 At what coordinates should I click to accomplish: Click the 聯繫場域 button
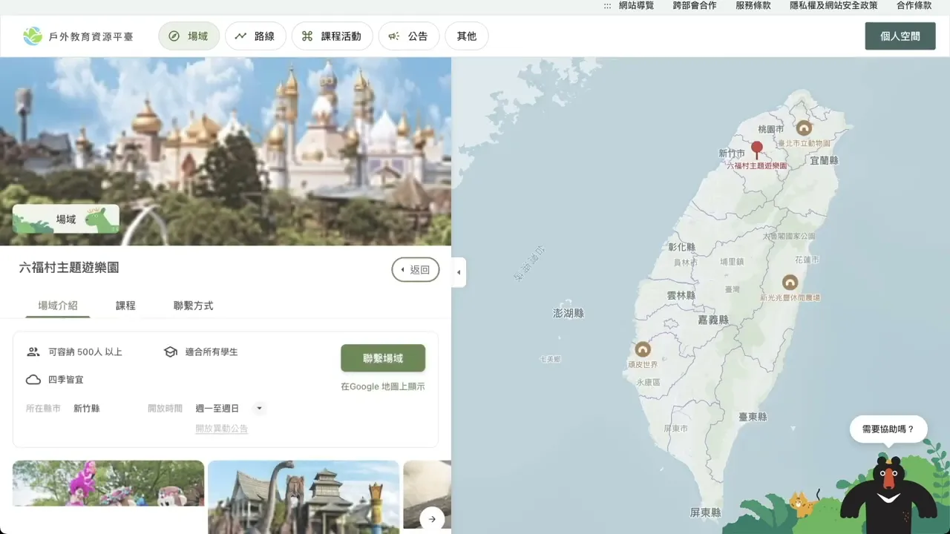pyautogui.click(x=383, y=358)
